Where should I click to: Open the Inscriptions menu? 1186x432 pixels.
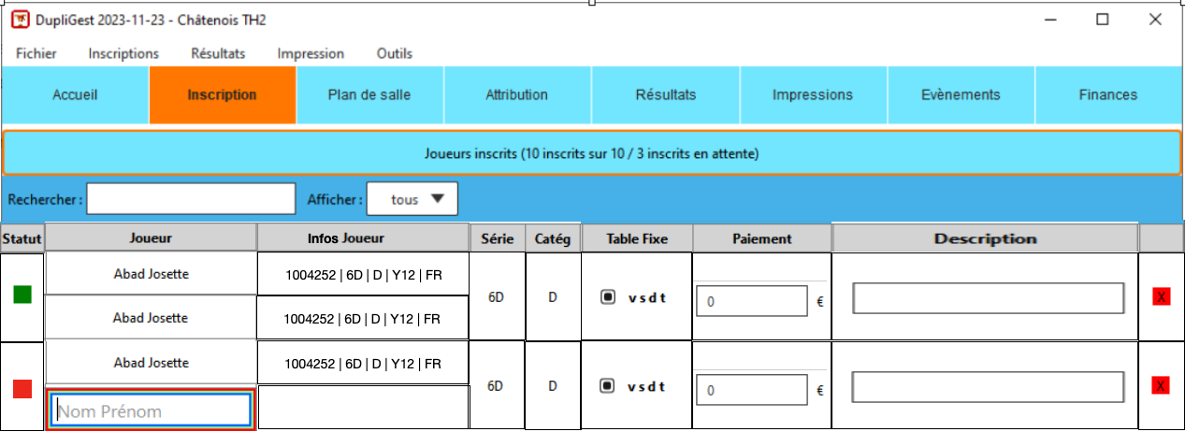tap(123, 53)
